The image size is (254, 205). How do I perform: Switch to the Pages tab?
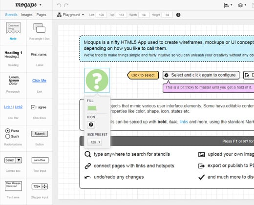click(41, 15)
